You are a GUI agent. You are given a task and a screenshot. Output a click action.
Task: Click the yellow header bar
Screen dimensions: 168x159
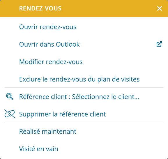pos(84,8)
